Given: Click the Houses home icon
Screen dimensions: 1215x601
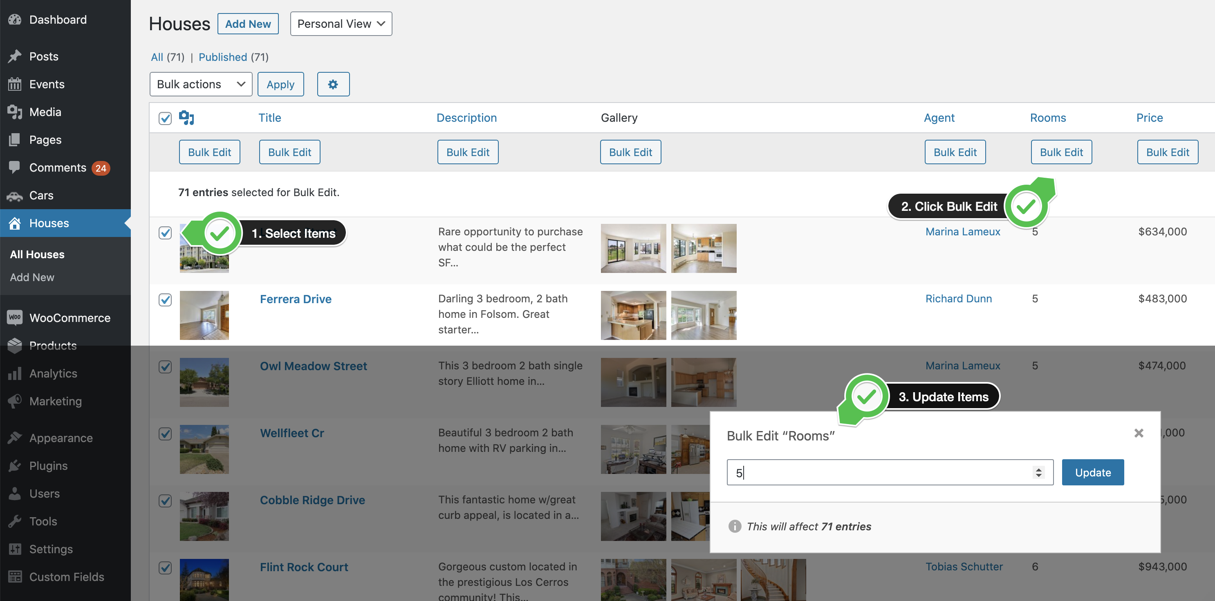Looking at the screenshot, I should [x=15, y=223].
